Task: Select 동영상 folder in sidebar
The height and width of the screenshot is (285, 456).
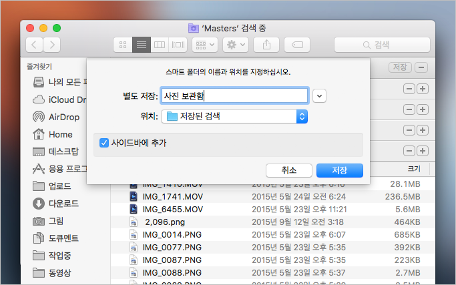Action: tap(52, 273)
